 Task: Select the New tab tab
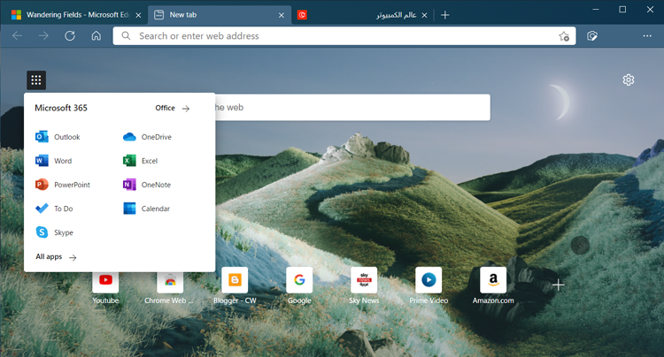coord(220,15)
